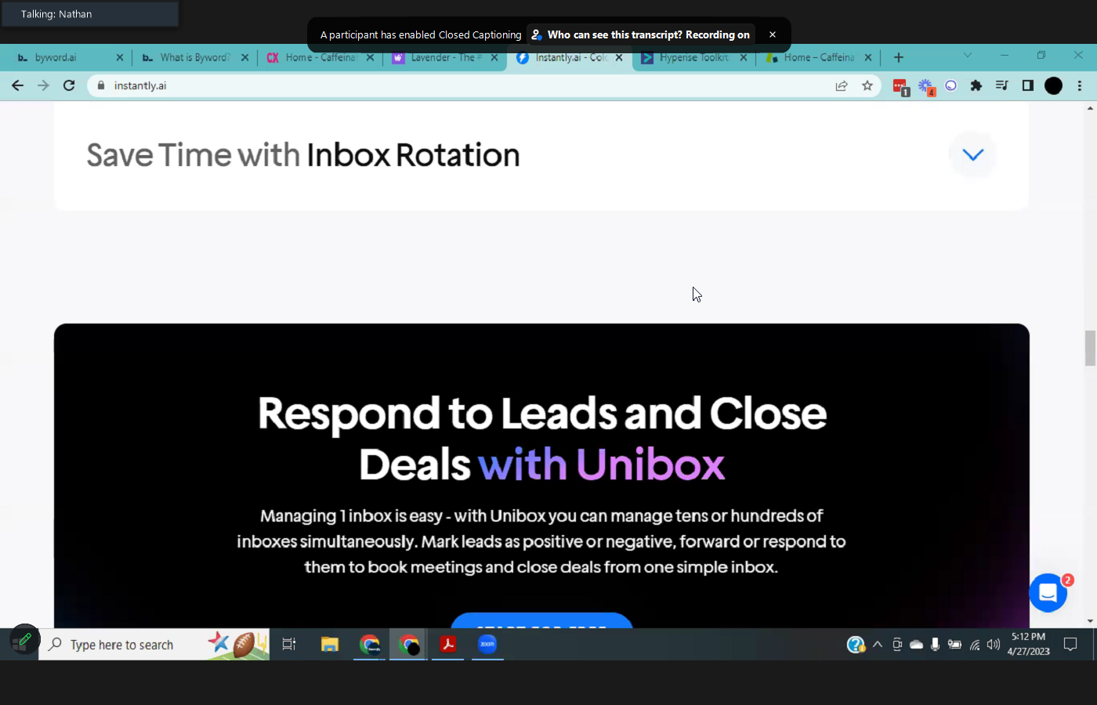The image size is (1097, 705).
Task: Reload the instantly.ai page
Action: pos(69,85)
